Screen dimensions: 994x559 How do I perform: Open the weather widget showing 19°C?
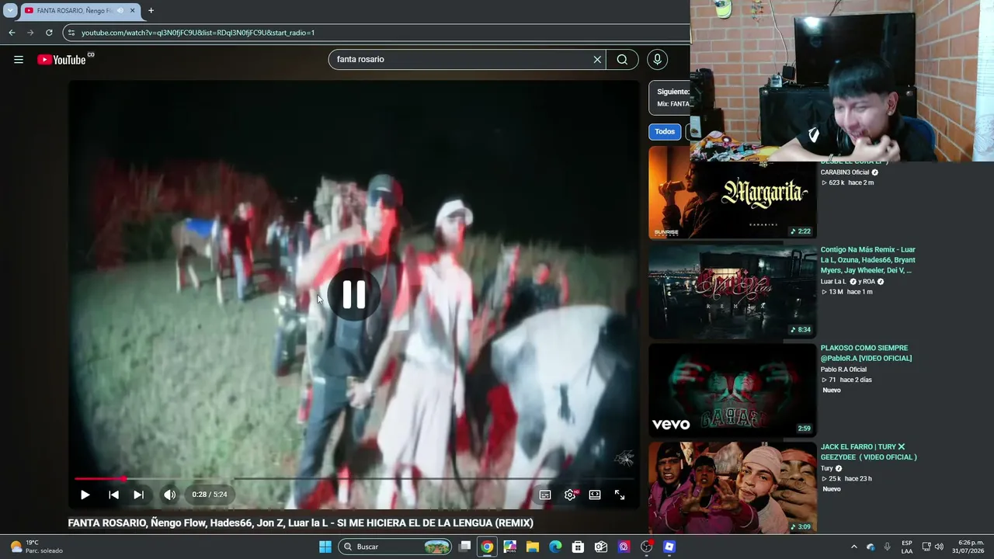35,547
